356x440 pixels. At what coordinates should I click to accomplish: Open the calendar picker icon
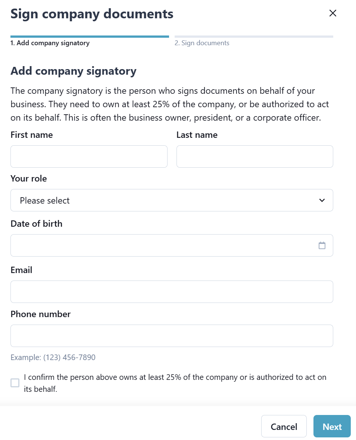322,245
